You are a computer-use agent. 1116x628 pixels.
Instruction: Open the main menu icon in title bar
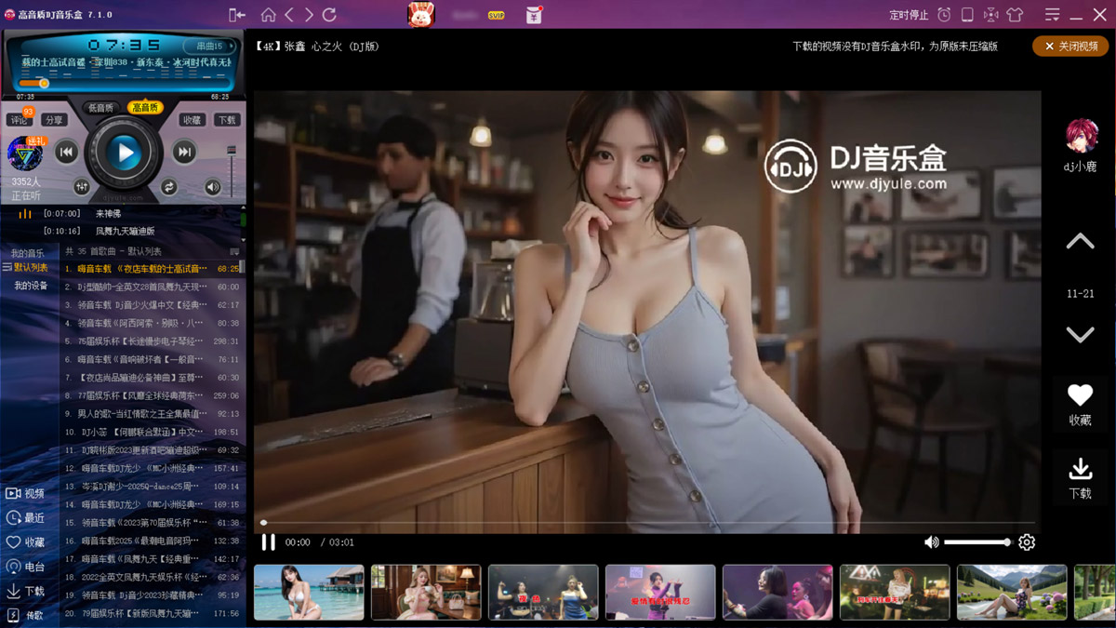[1052, 15]
